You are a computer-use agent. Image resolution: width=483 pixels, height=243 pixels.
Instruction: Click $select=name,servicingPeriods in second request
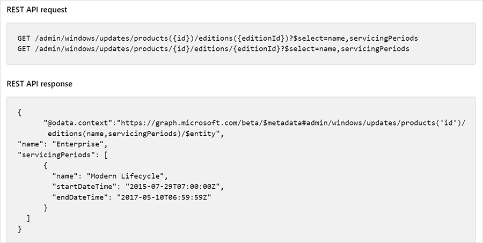(345, 48)
